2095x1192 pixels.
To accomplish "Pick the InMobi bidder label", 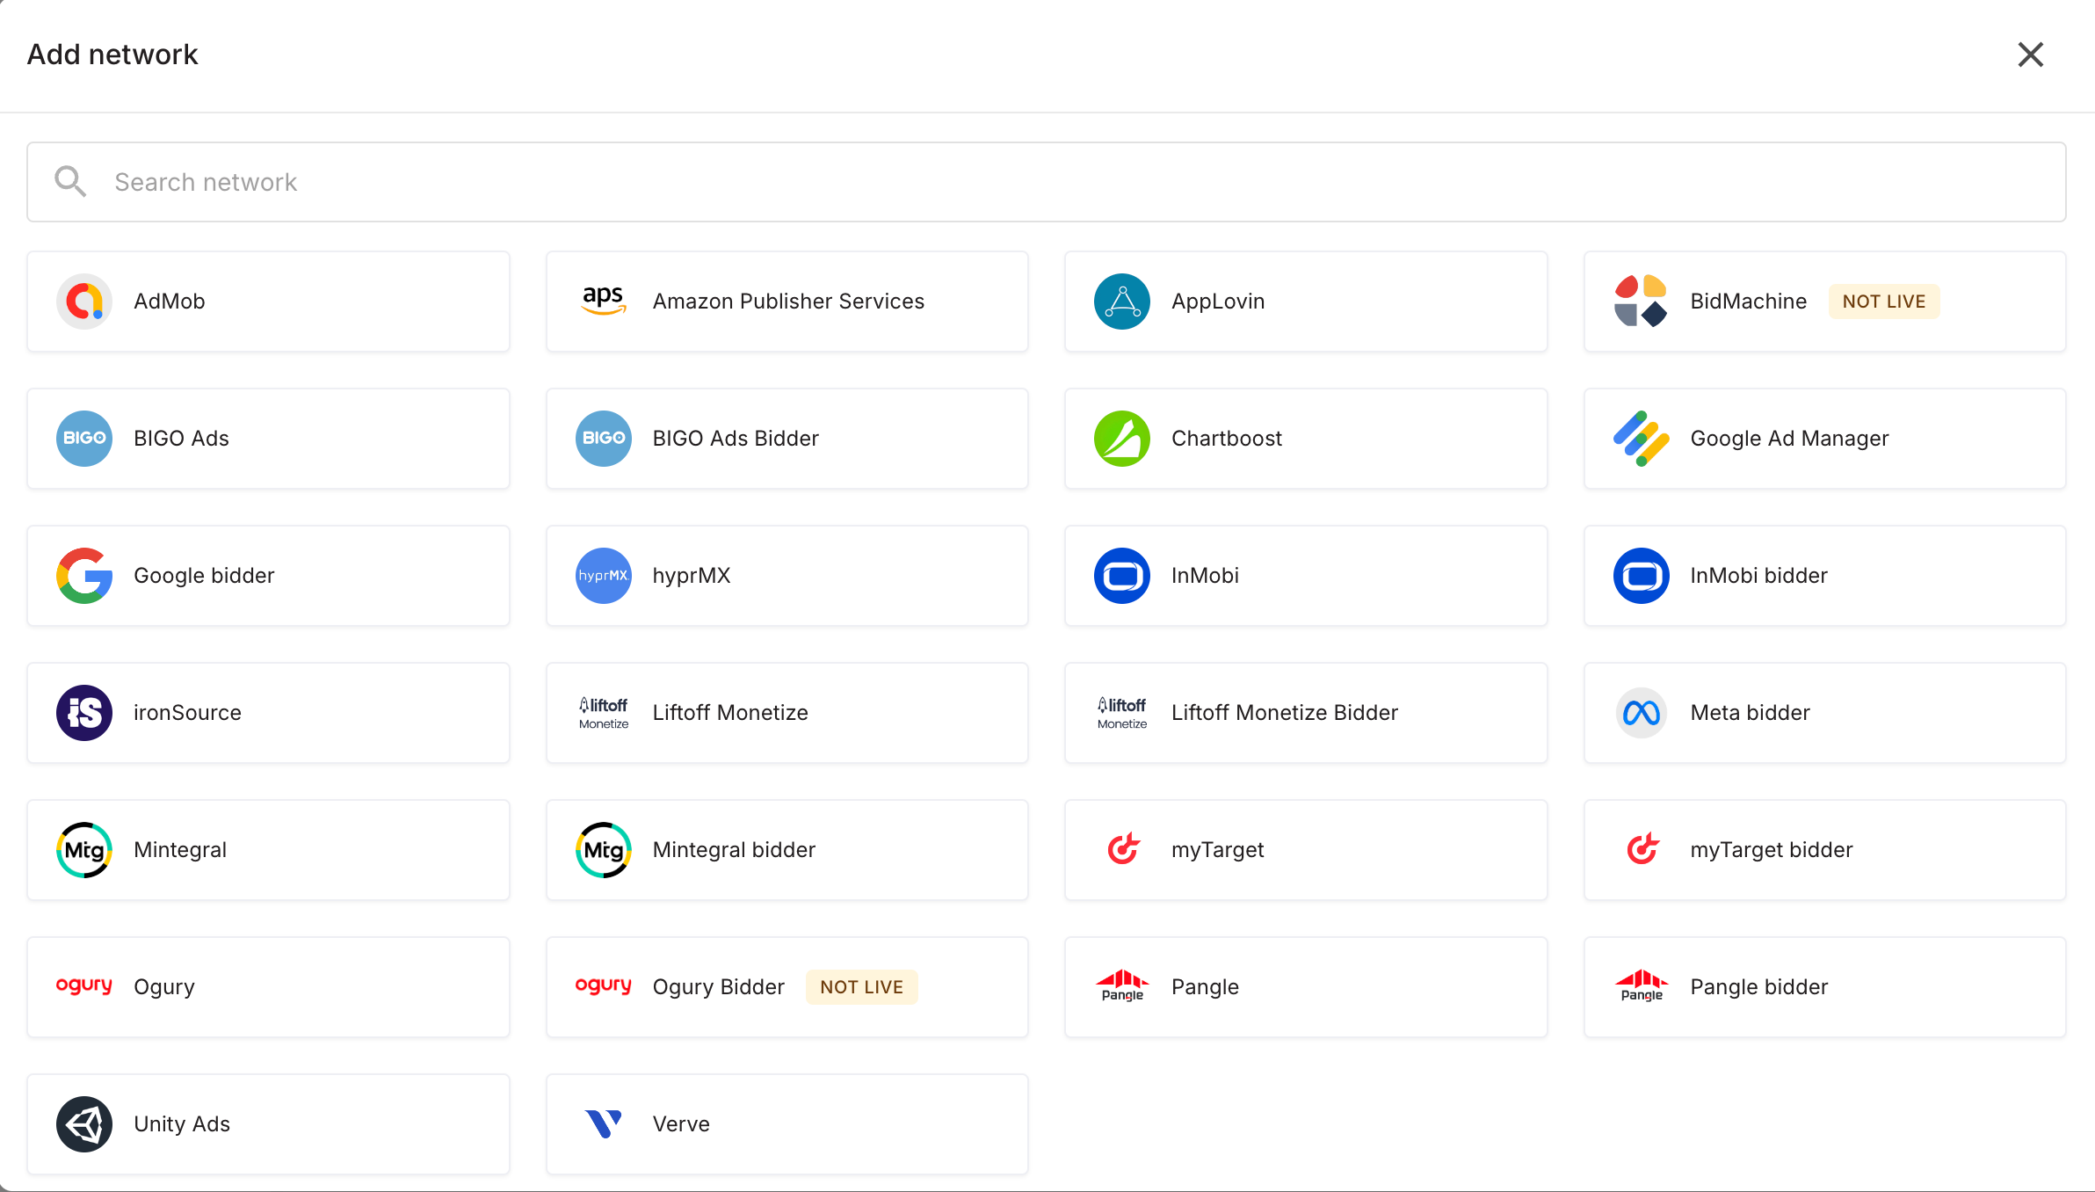I will click(x=1758, y=576).
